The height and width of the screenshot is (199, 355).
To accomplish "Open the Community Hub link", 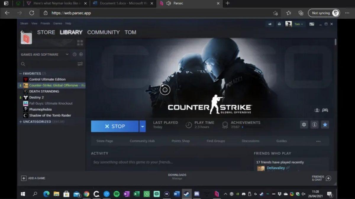I will pos(142,141).
